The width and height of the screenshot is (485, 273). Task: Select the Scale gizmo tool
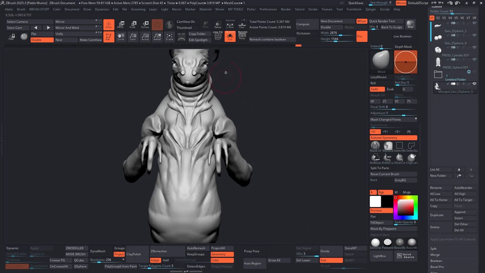[133, 25]
